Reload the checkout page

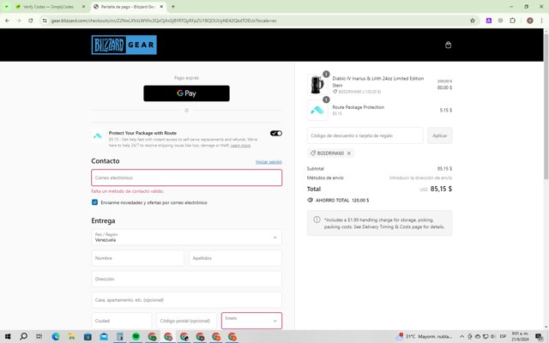click(31, 21)
